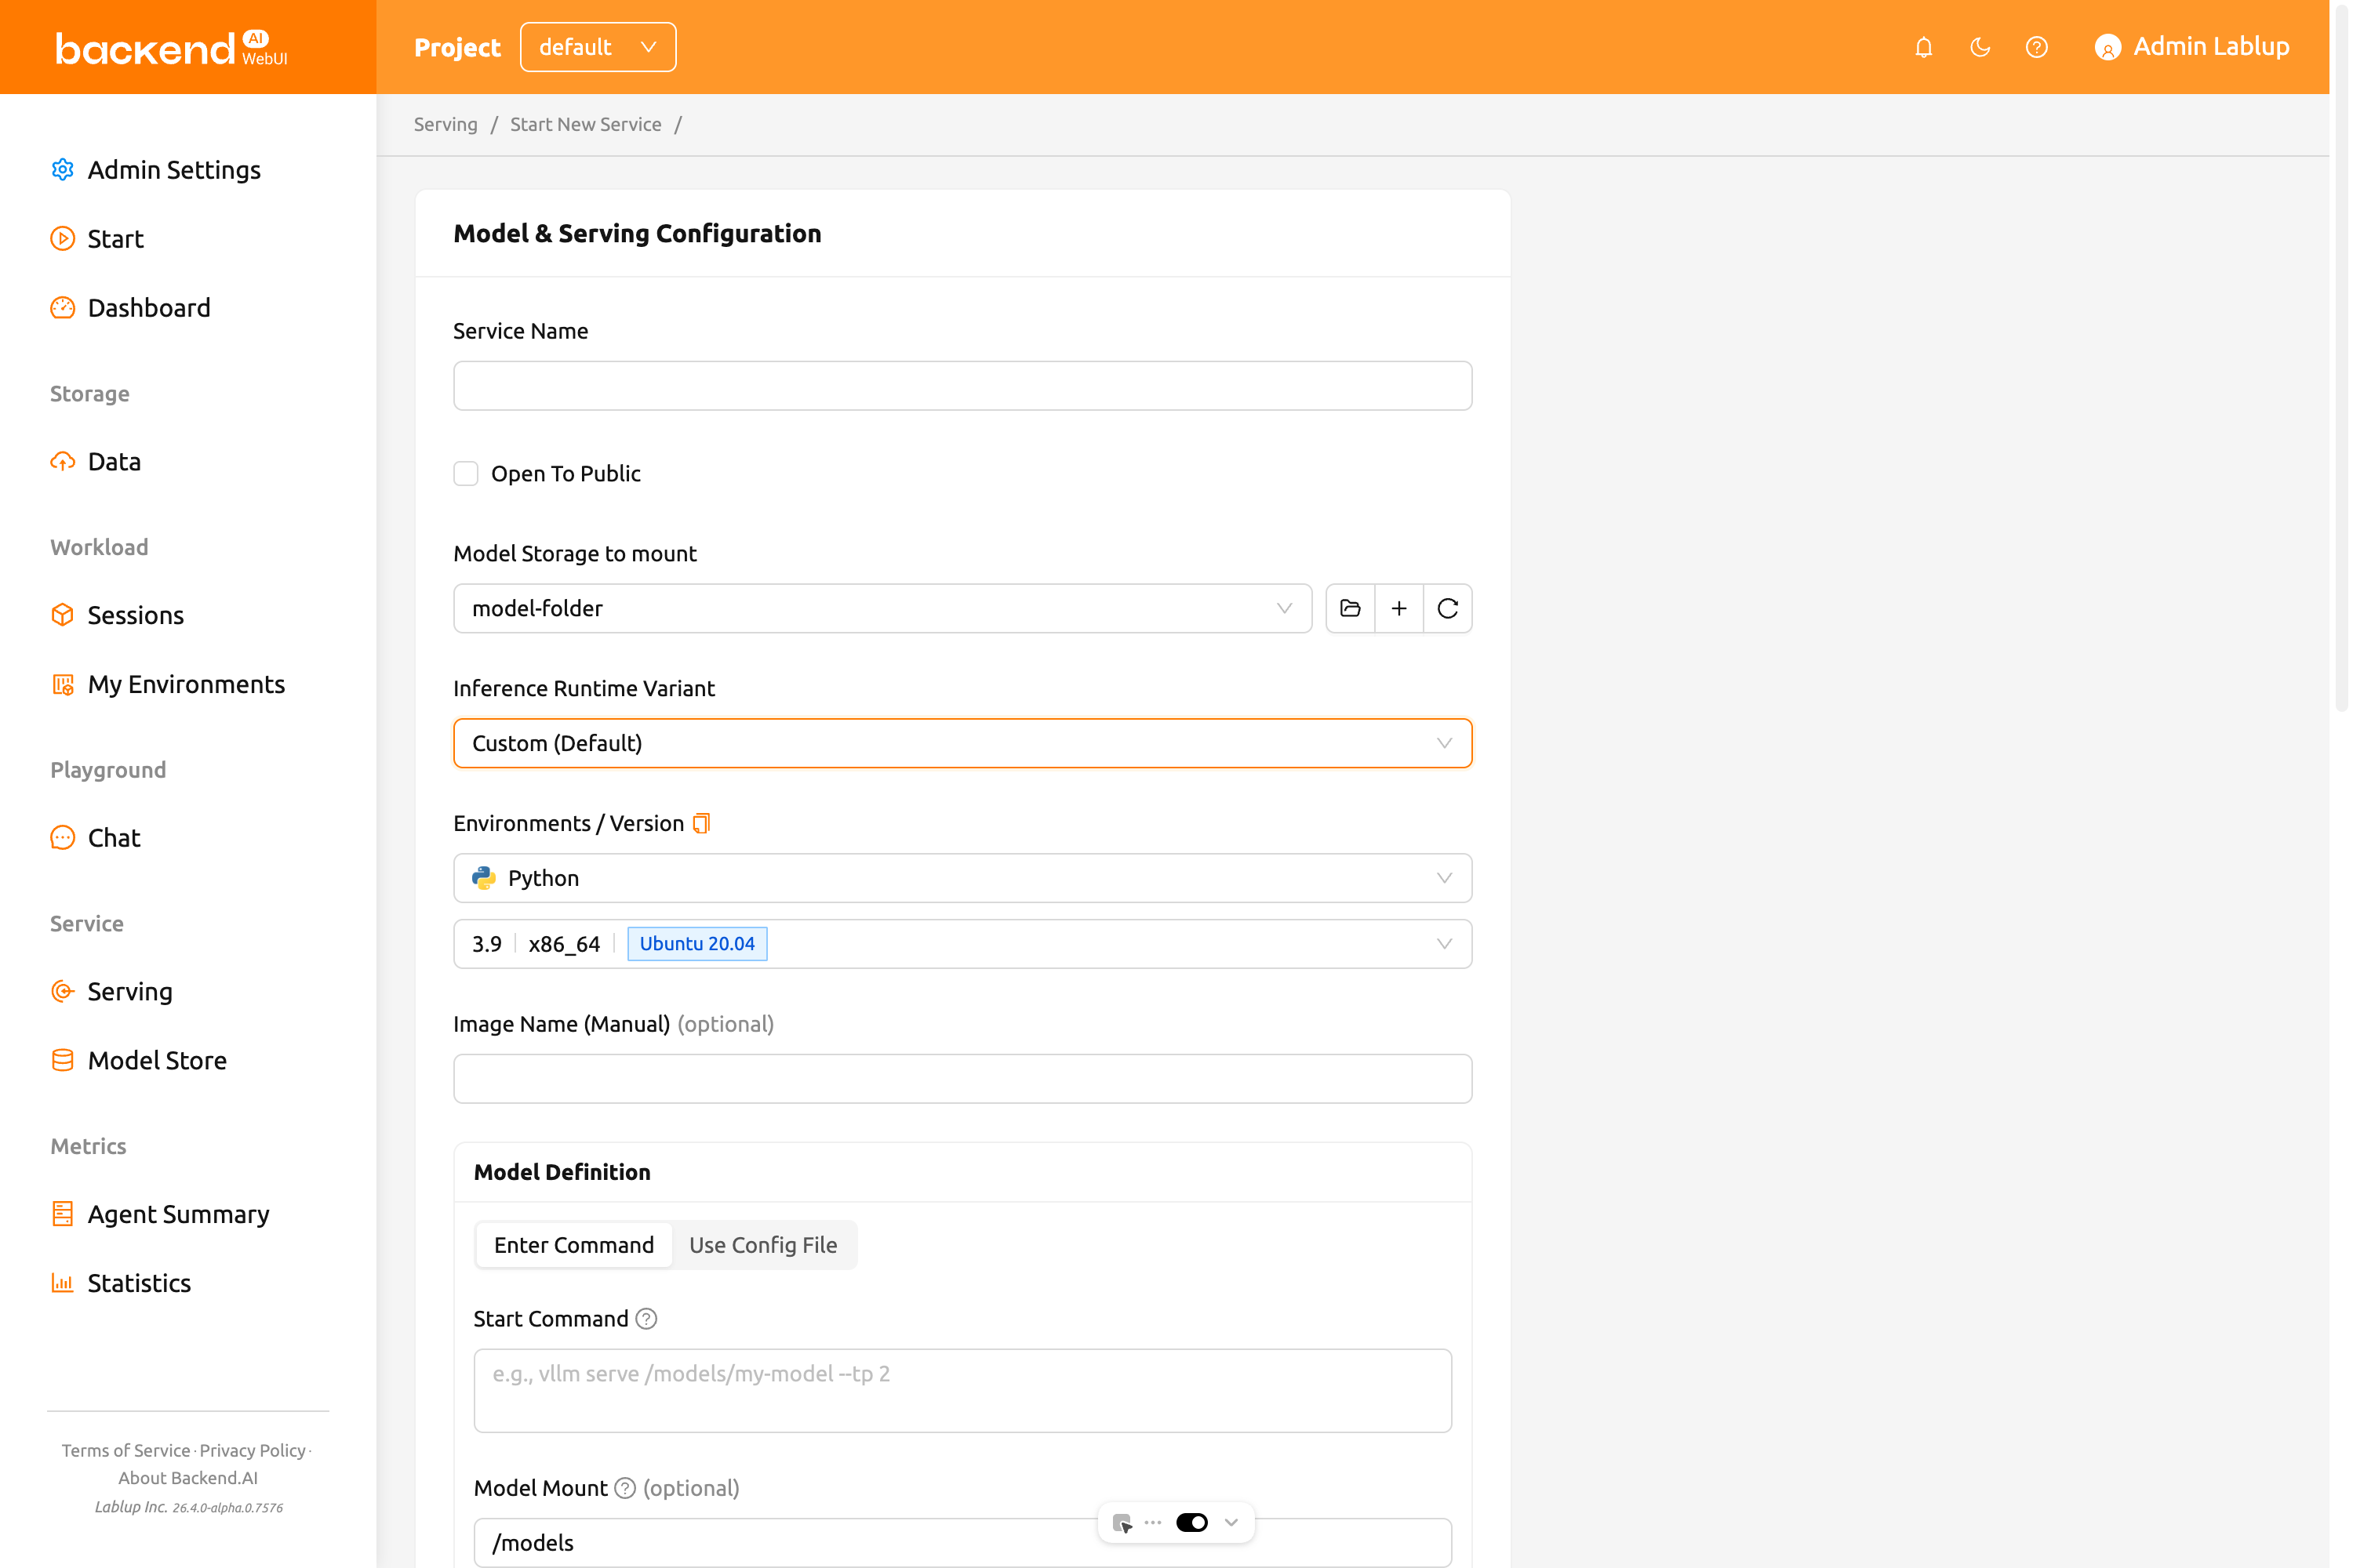This screenshot has height=1568, width=2353.
Task: Copy the environment version image name
Action: point(701,823)
